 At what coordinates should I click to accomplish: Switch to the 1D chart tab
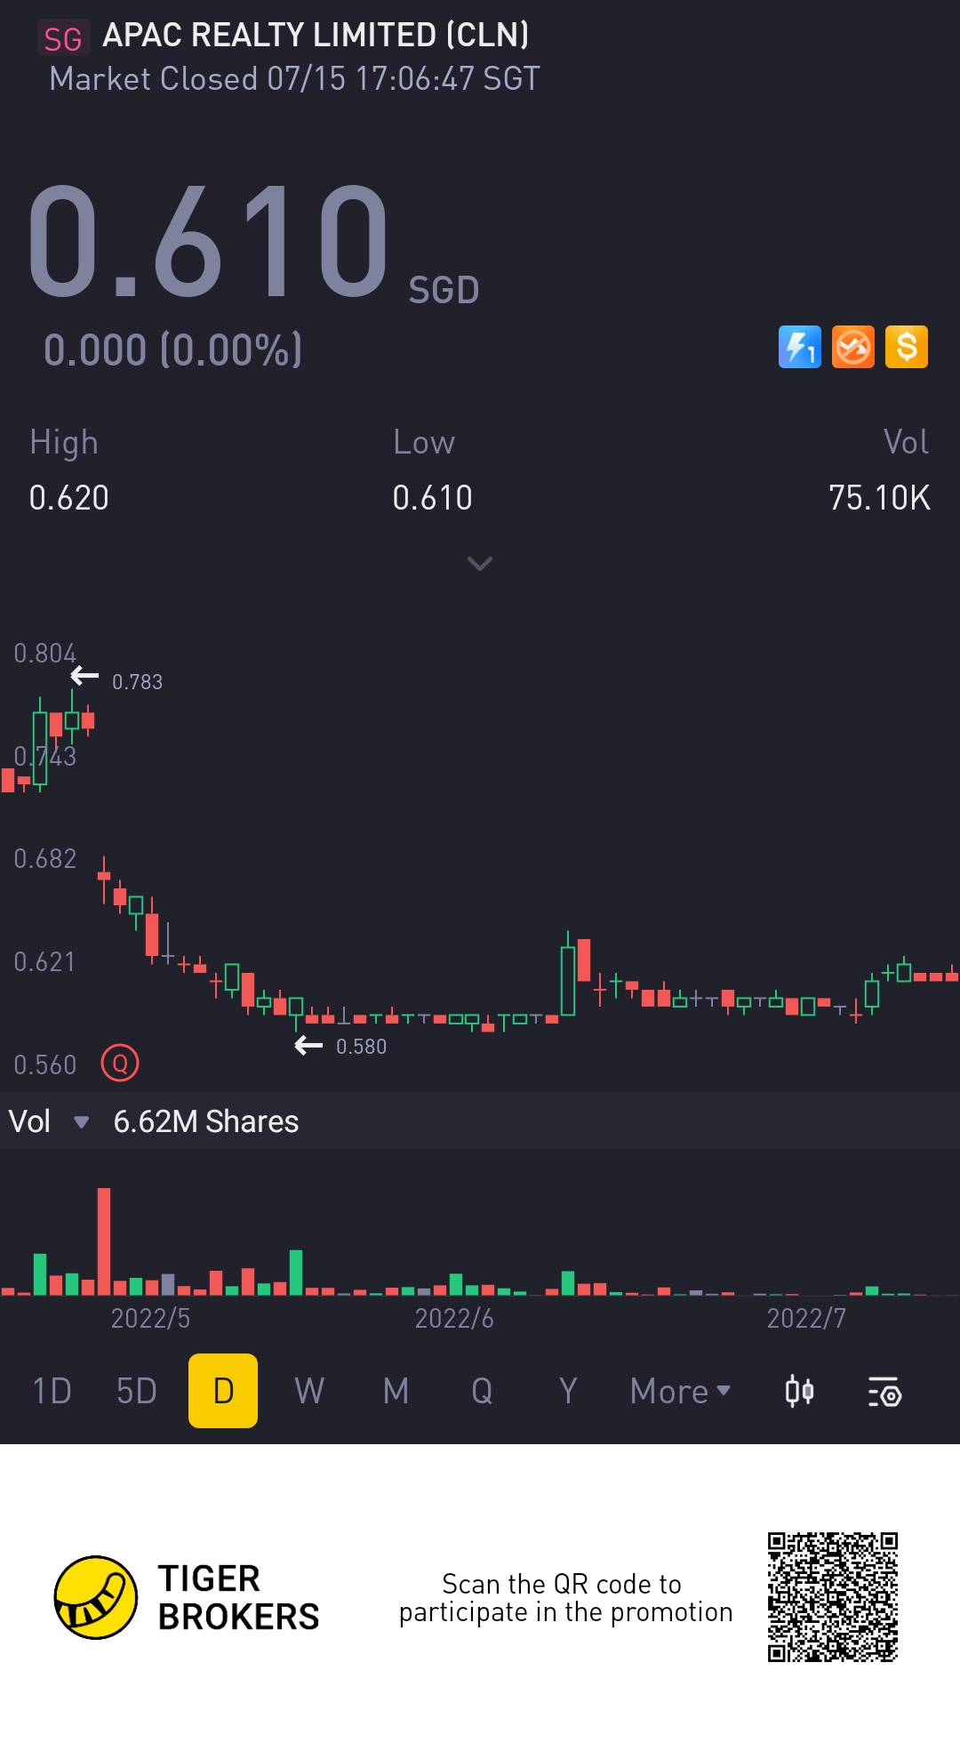(x=52, y=1391)
